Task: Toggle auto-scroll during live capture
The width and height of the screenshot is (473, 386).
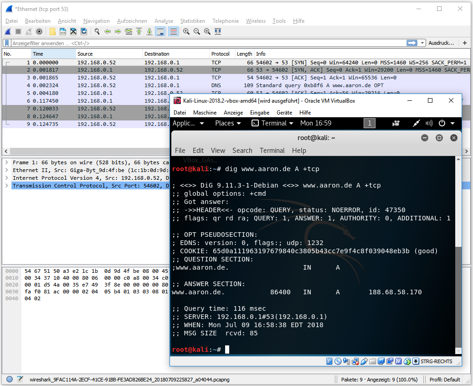Action: pyautogui.click(x=160, y=31)
